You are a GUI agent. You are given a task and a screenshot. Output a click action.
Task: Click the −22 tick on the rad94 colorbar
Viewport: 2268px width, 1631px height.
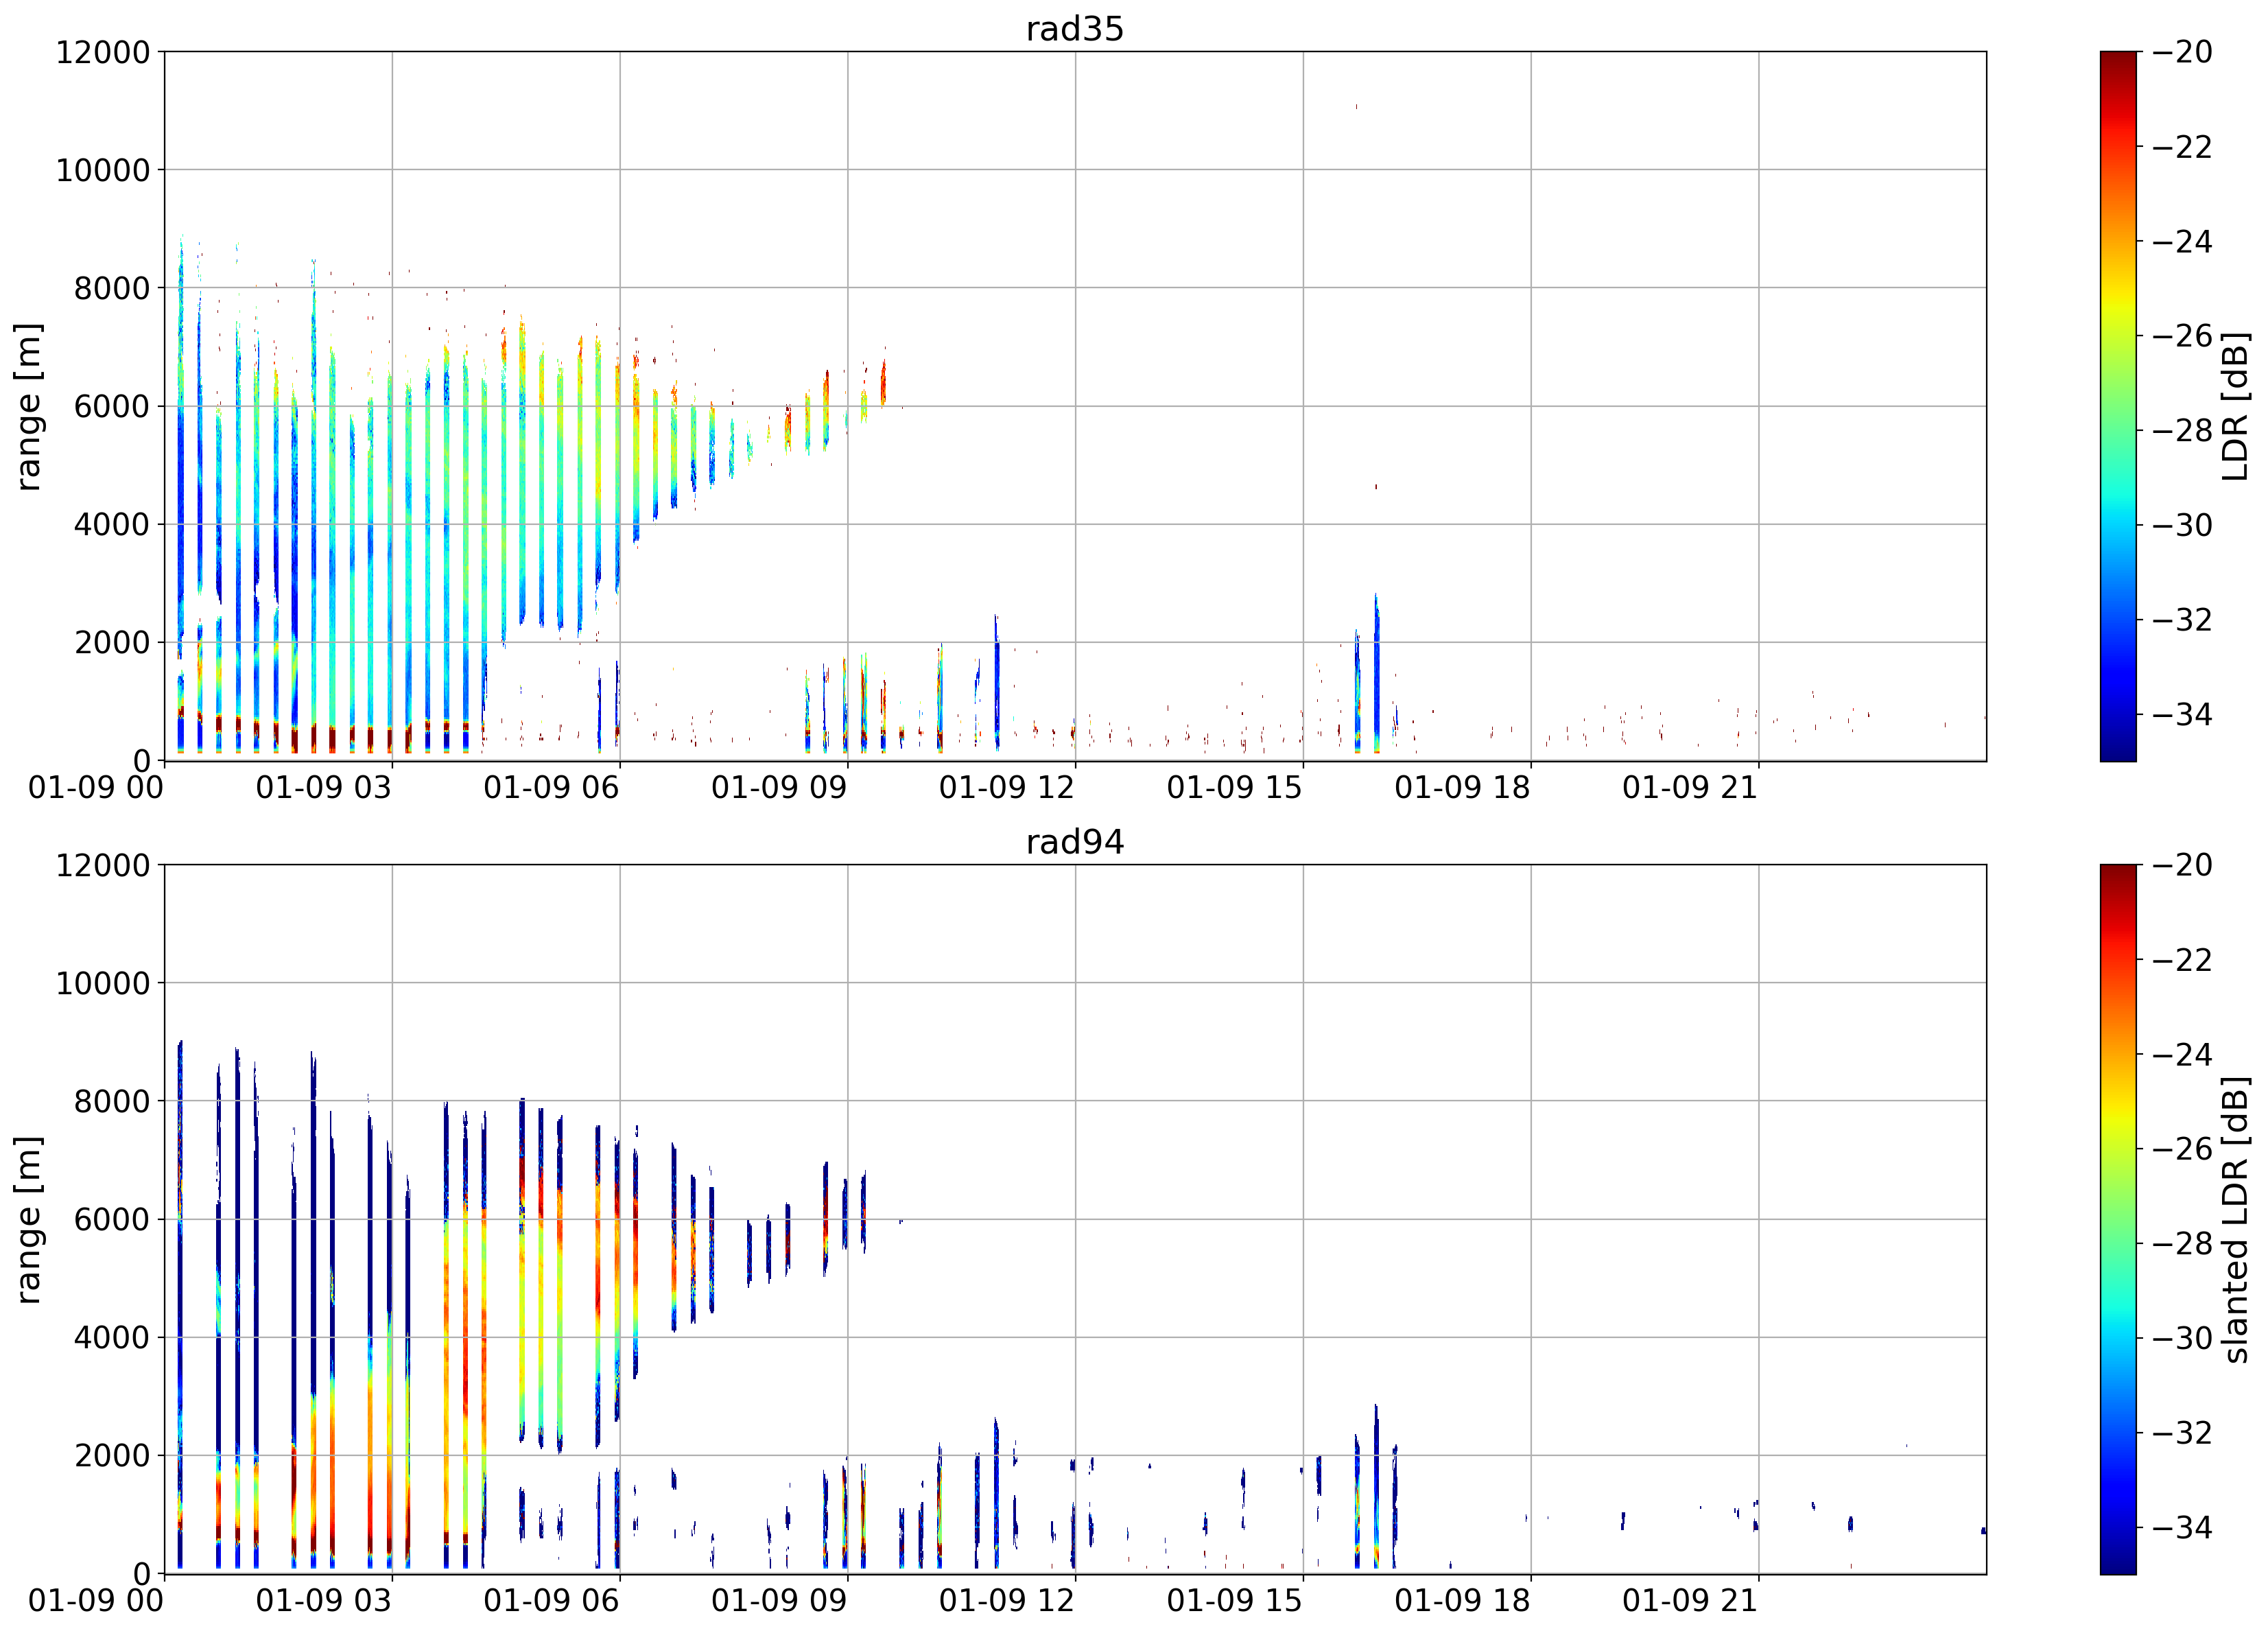[x=2182, y=960]
